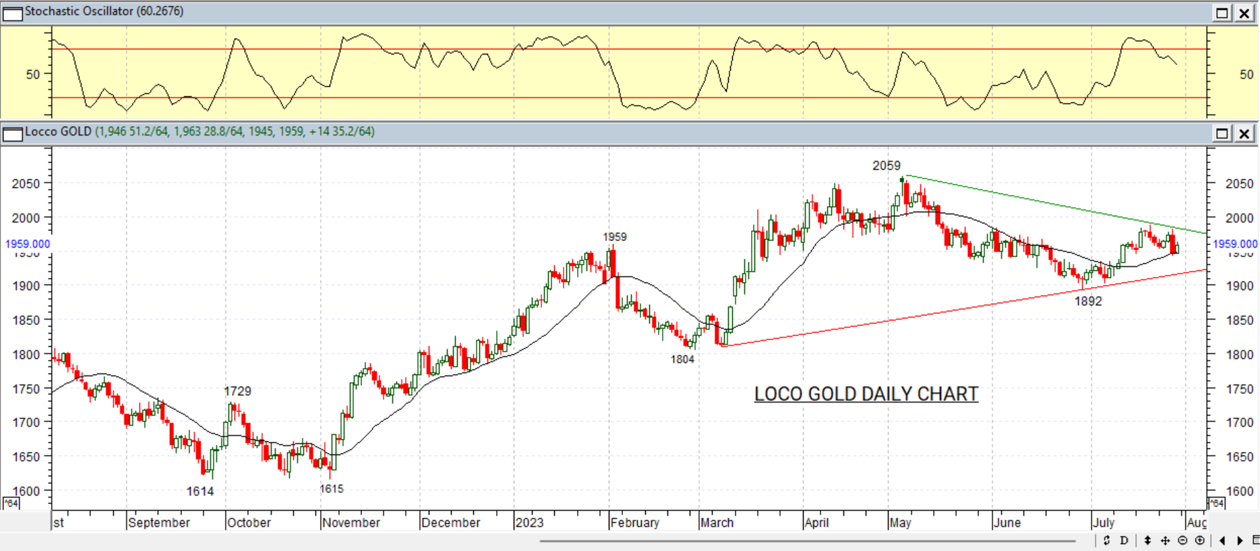Click the 1600 value on right price axis

[1239, 491]
